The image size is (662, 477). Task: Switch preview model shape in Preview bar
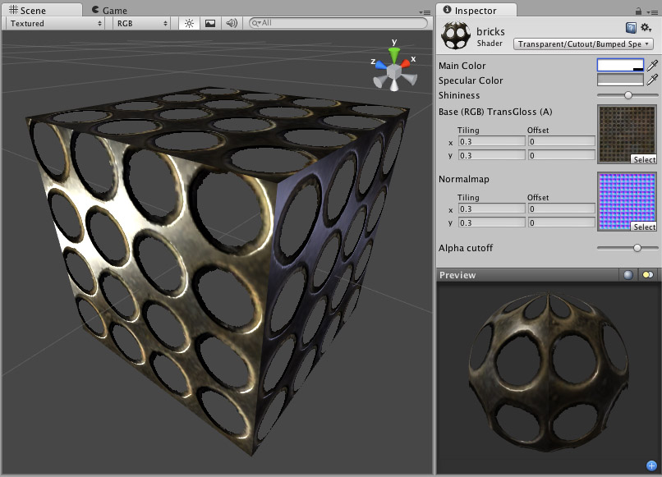[x=628, y=275]
